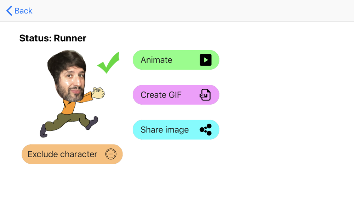This screenshot has height=199, width=354.
Task: Tap the cyan Share image button label
Action: (165, 130)
